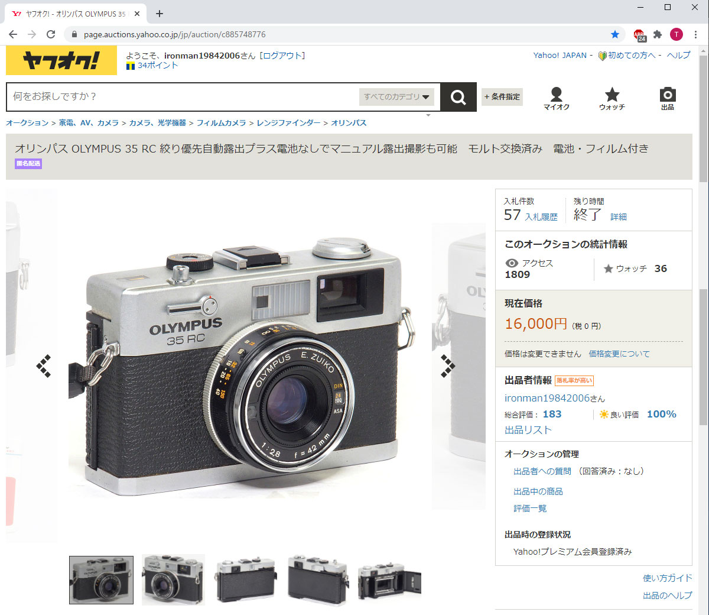Open the レンジファインダー breadcrumb category
Image resolution: width=709 pixels, height=615 pixels.
288,123
